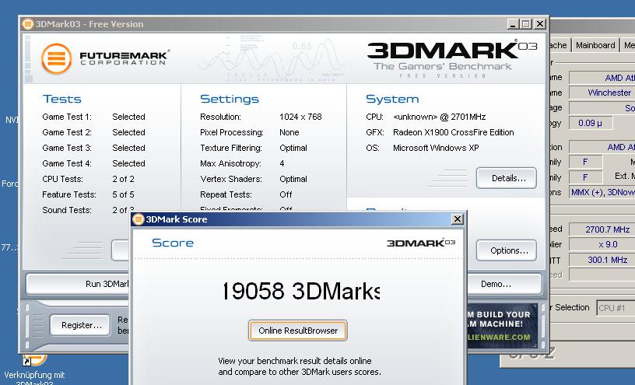Click the 0.09 µ technology field in CPU-Z
The image size is (635, 385).
[x=591, y=123]
